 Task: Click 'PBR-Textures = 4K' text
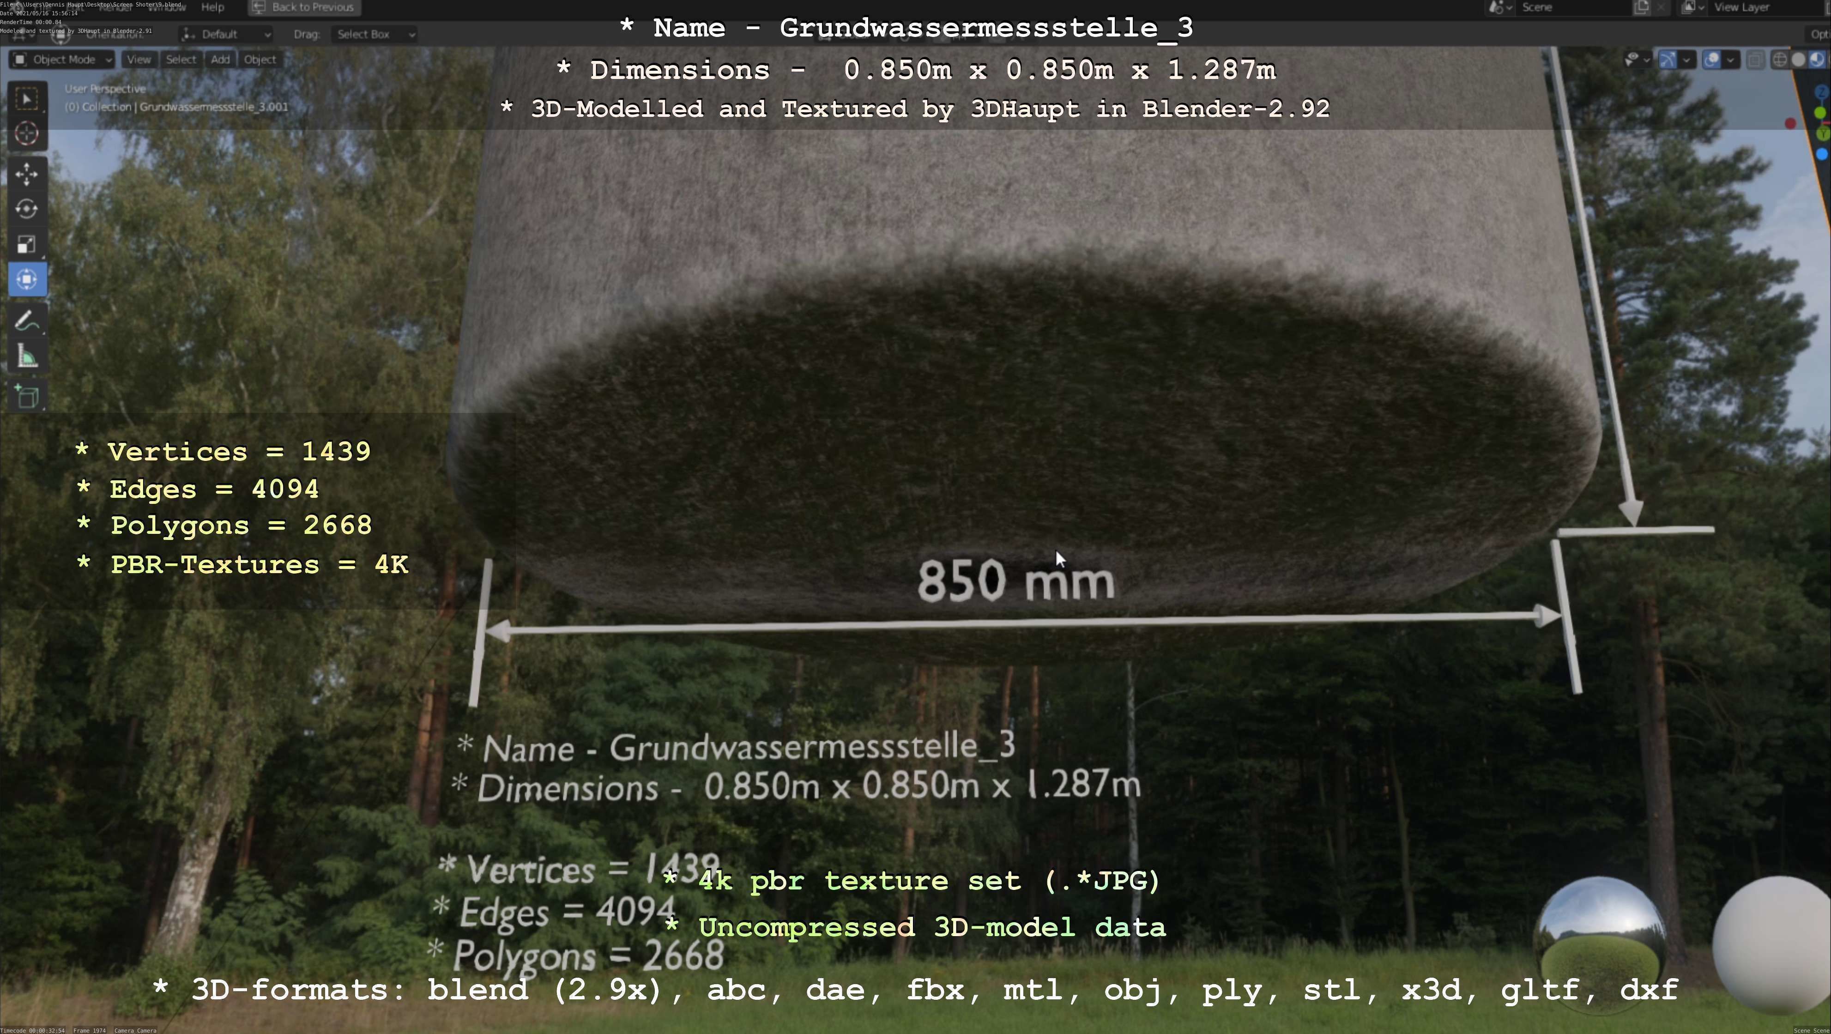click(260, 564)
